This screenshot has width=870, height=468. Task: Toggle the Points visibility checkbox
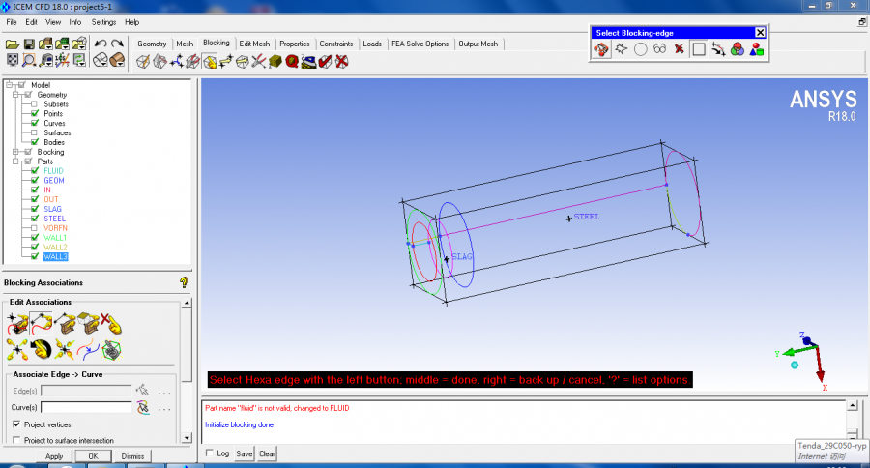tap(35, 113)
